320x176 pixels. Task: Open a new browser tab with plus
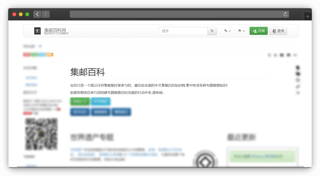pyautogui.click(x=307, y=16)
